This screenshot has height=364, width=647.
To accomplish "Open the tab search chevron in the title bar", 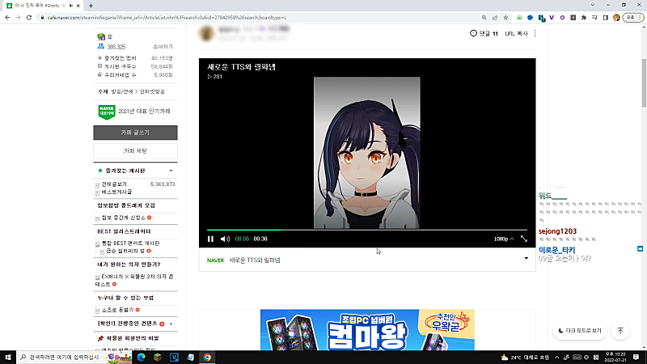I will point(593,5).
